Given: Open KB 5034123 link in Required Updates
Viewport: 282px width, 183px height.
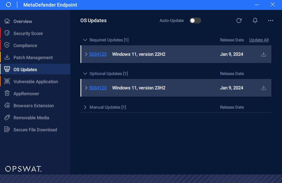Looking at the screenshot, I should (x=98, y=54).
